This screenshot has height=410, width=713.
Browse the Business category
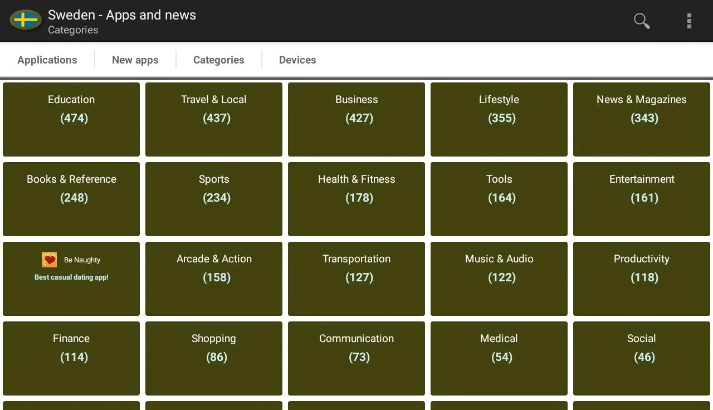coord(356,119)
